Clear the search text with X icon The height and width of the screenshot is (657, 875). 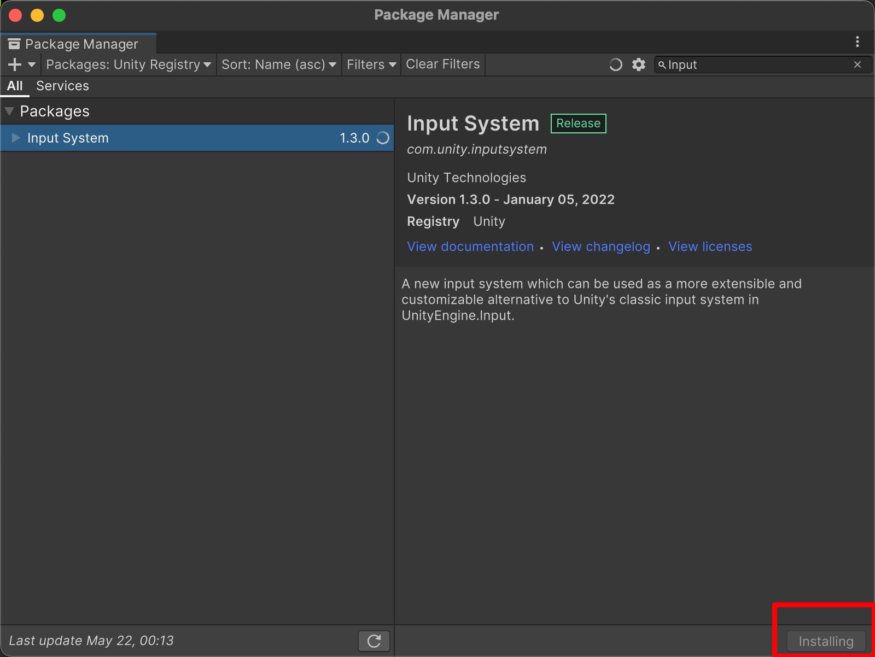pos(857,64)
